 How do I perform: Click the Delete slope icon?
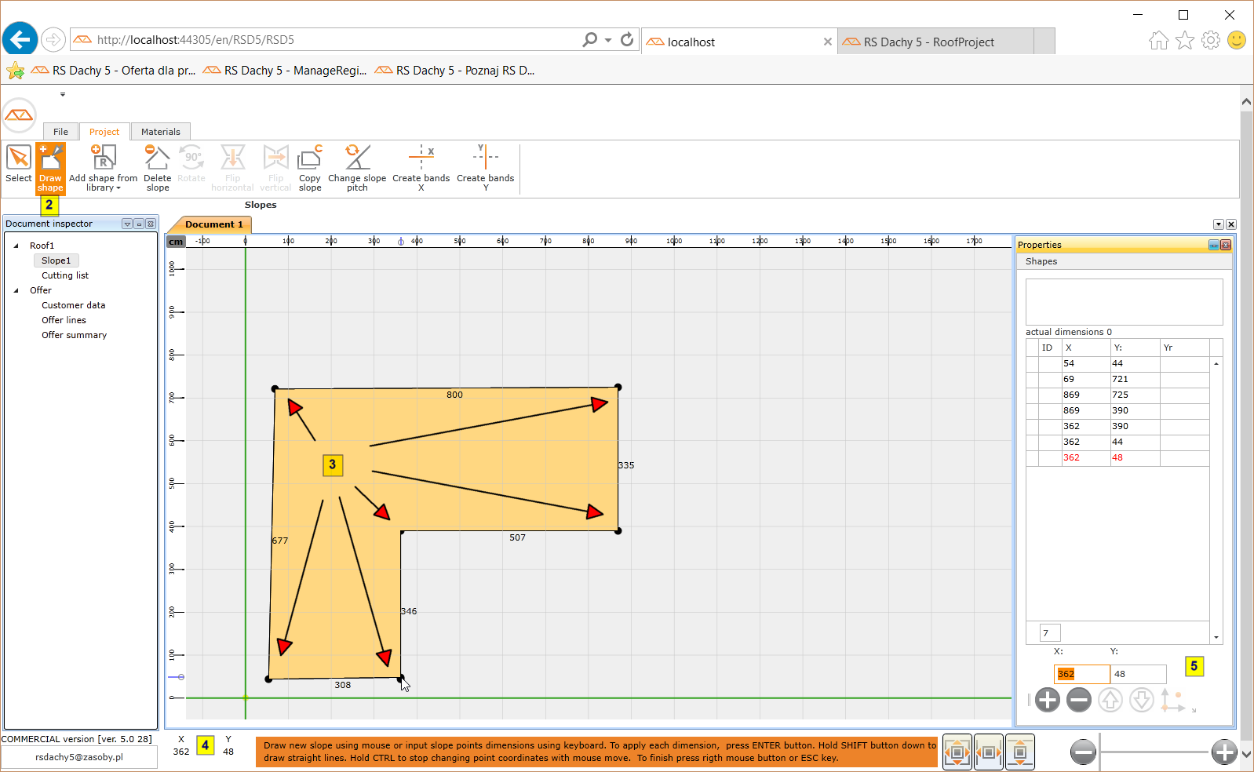pyautogui.click(x=157, y=166)
